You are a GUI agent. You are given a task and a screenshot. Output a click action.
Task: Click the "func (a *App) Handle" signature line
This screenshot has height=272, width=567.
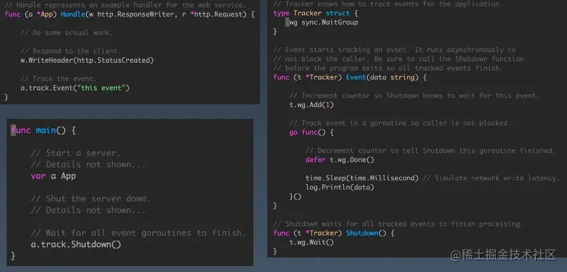[130, 15]
